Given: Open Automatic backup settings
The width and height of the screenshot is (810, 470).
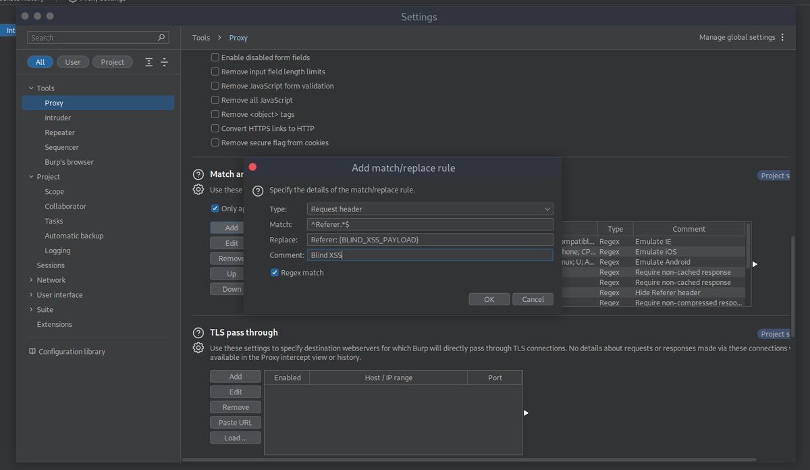Looking at the screenshot, I should click(74, 236).
